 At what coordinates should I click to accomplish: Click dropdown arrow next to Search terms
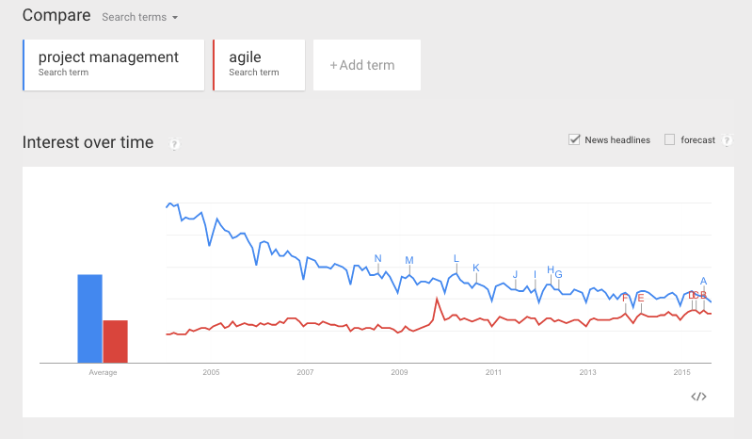pos(175,18)
